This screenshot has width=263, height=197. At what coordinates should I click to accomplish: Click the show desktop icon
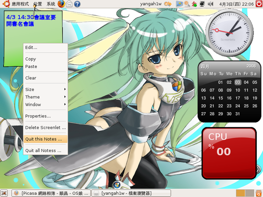[4, 193]
